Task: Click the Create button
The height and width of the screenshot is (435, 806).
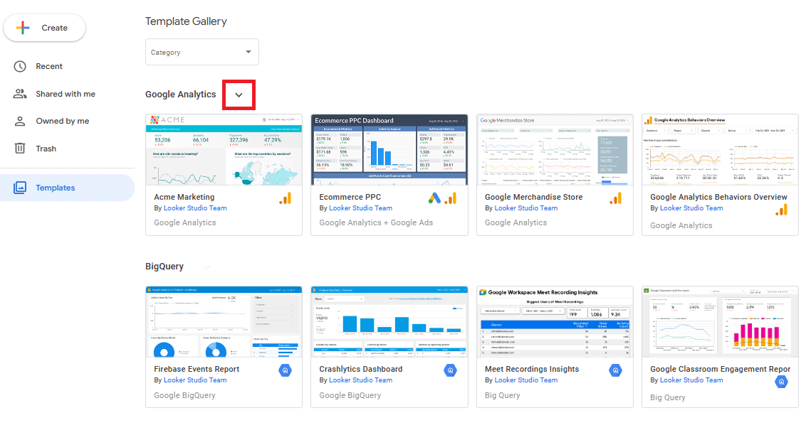Action: [45, 28]
